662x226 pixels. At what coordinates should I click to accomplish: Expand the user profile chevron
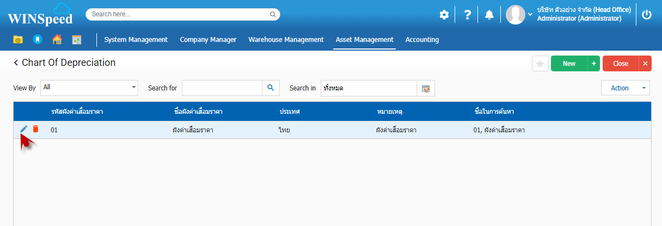(x=530, y=15)
